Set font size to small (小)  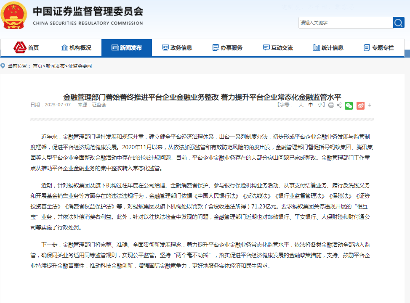(x=320, y=105)
